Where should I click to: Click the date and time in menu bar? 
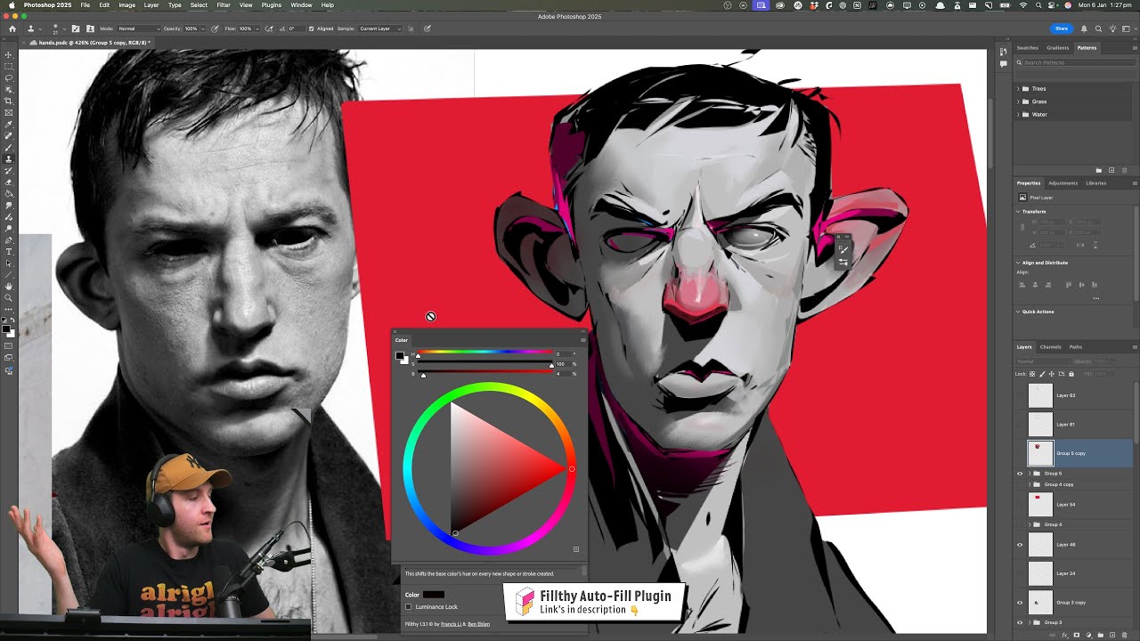coord(1105,5)
